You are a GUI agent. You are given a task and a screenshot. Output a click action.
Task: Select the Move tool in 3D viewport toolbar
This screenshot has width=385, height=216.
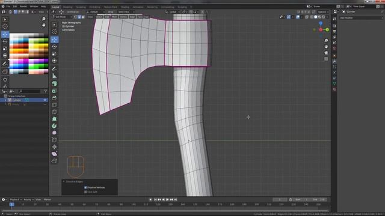point(54,40)
